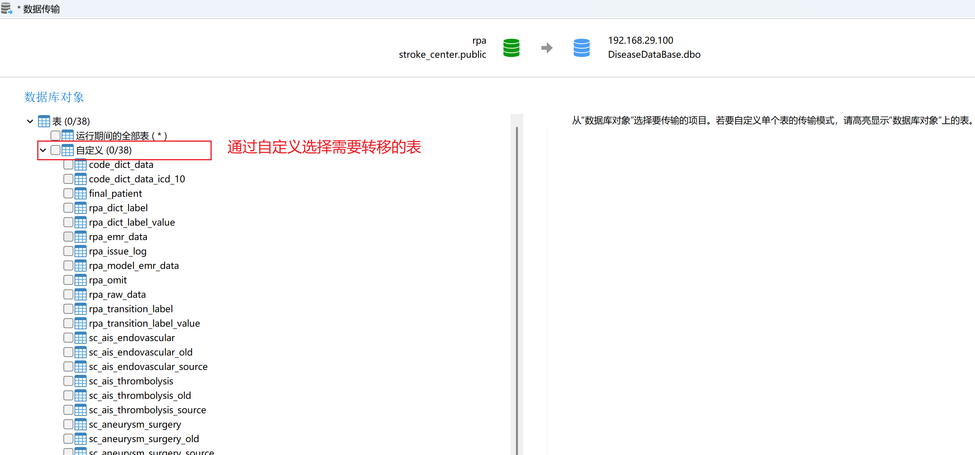This screenshot has height=455, width=975.
Task: Check the 运行期间的全部表 ( * ) checkbox
Action: pyautogui.click(x=55, y=136)
